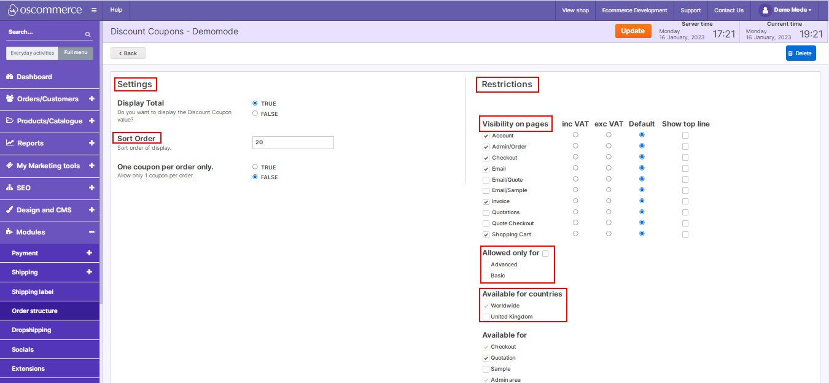Click the Design and CMS brush icon
829x383 pixels.
[10, 210]
